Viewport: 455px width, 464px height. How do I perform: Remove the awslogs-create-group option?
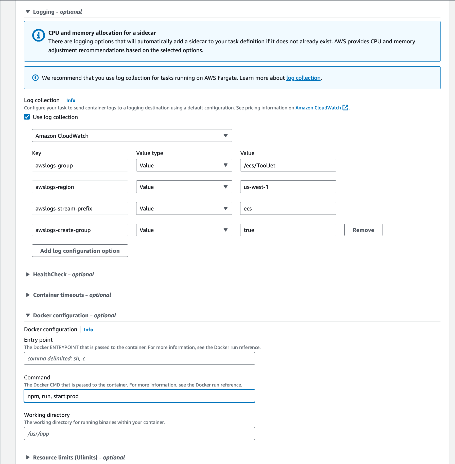tap(363, 230)
